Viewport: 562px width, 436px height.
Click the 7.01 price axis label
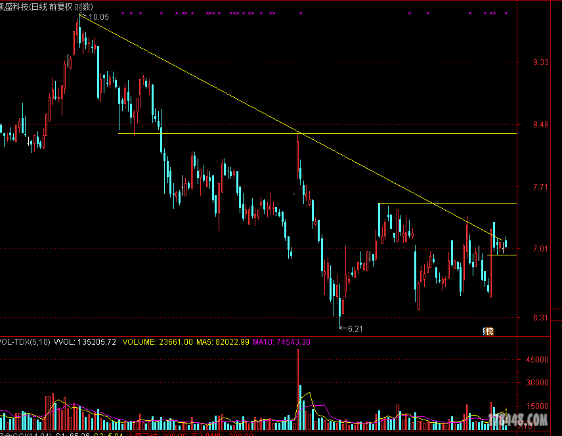point(540,248)
